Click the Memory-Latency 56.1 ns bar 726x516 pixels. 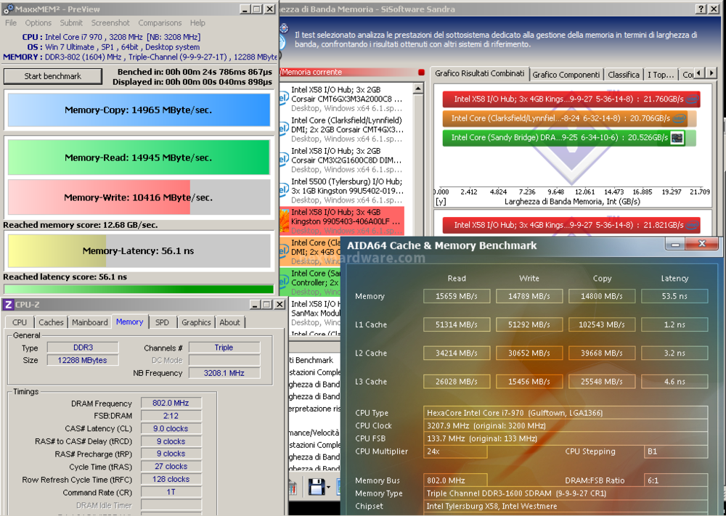tap(139, 251)
